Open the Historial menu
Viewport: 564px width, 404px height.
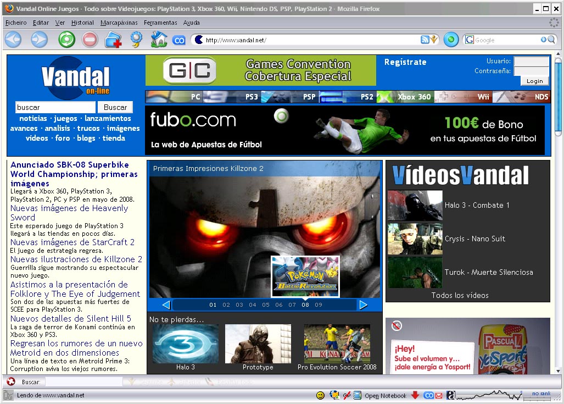click(x=82, y=23)
